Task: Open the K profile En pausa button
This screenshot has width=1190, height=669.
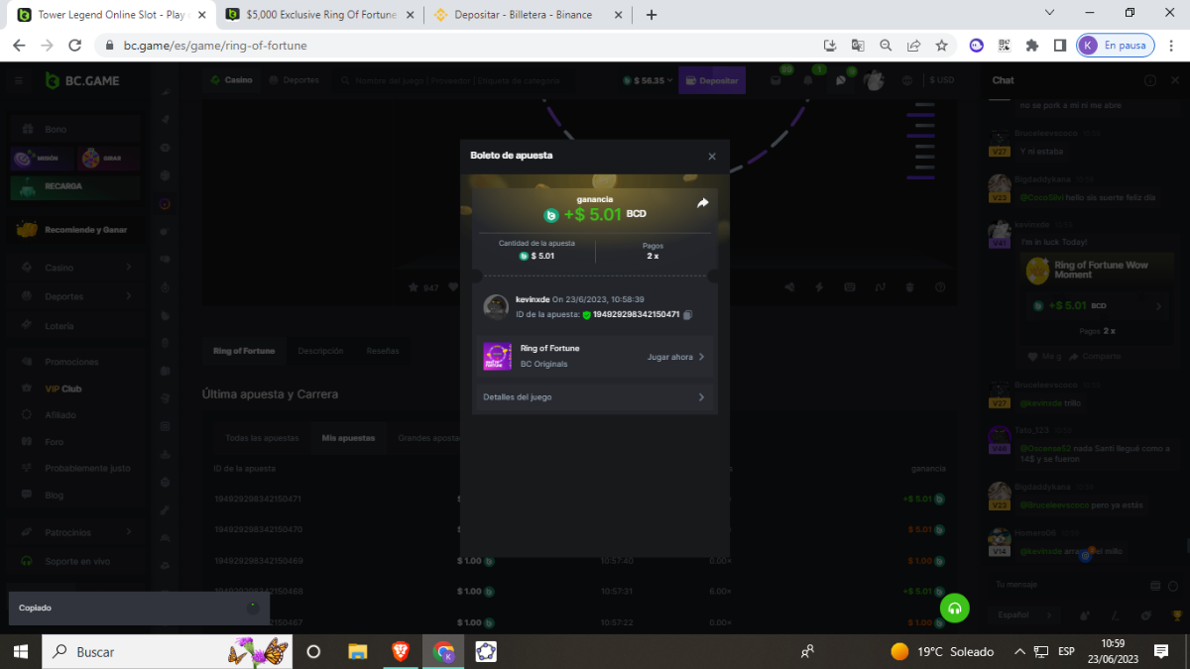Action: pos(1115,46)
